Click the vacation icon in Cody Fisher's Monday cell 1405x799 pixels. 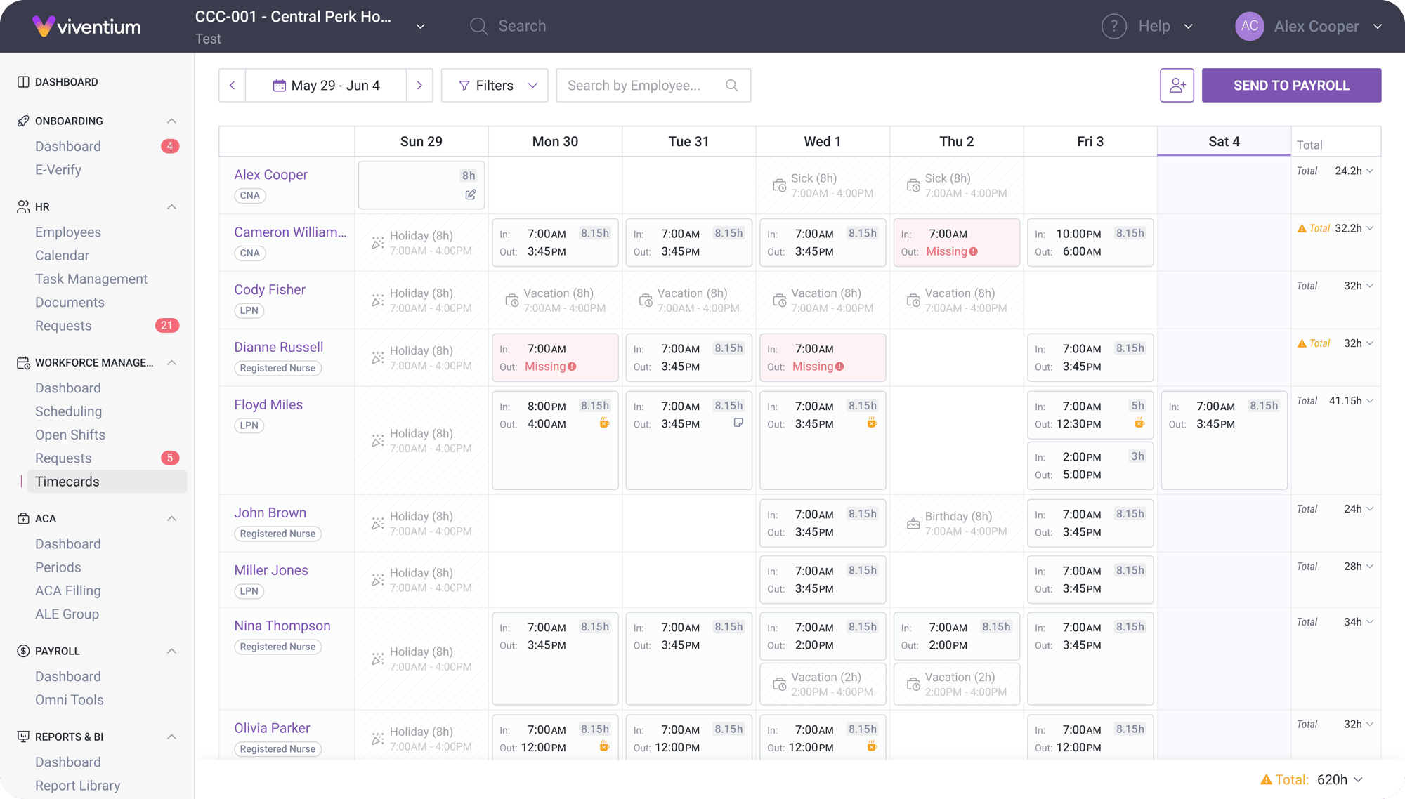click(x=512, y=299)
